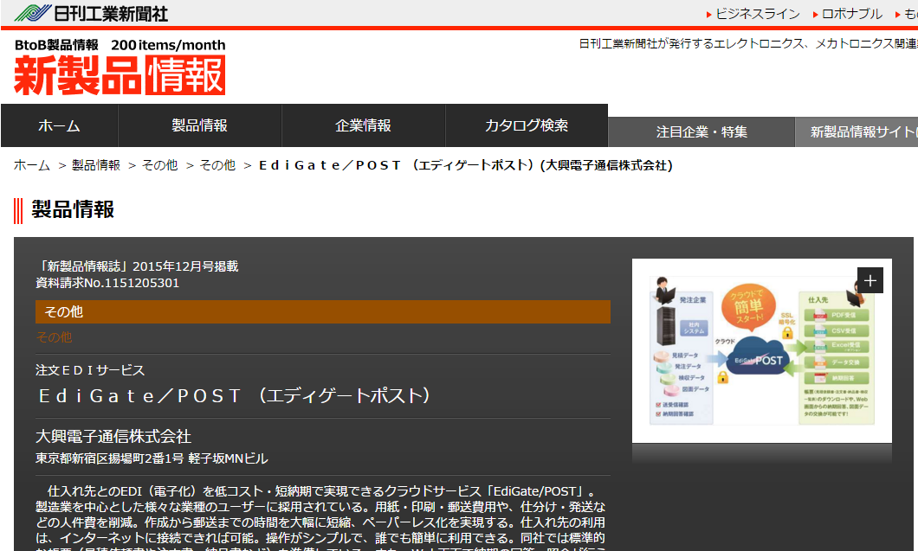The width and height of the screenshot is (918, 551).
Task: Select the ホーム navigation tab
Action: click(58, 125)
